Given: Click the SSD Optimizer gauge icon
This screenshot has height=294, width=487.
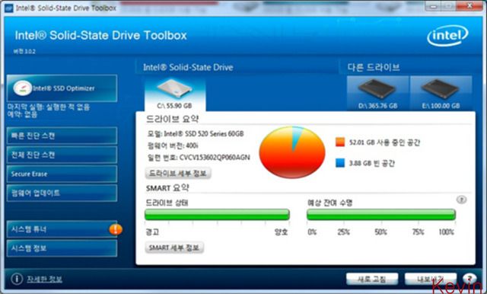Looking at the screenshot, I should tap(22, 88).
